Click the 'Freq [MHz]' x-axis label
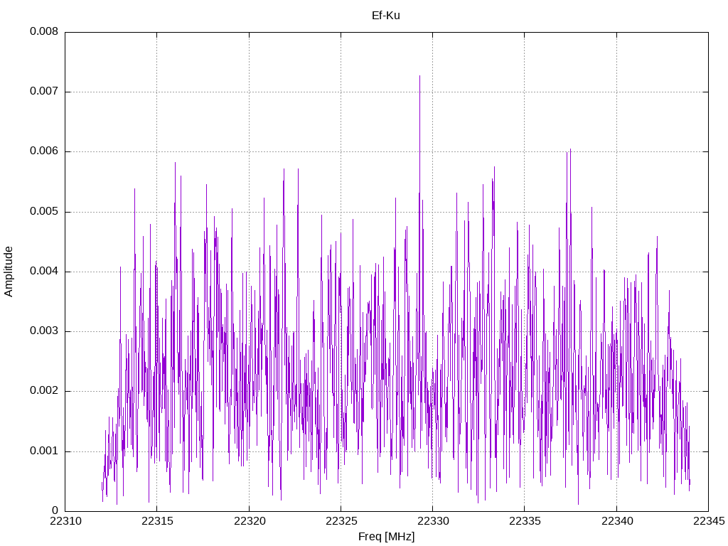Screen dimensions: 728x546 386,537
